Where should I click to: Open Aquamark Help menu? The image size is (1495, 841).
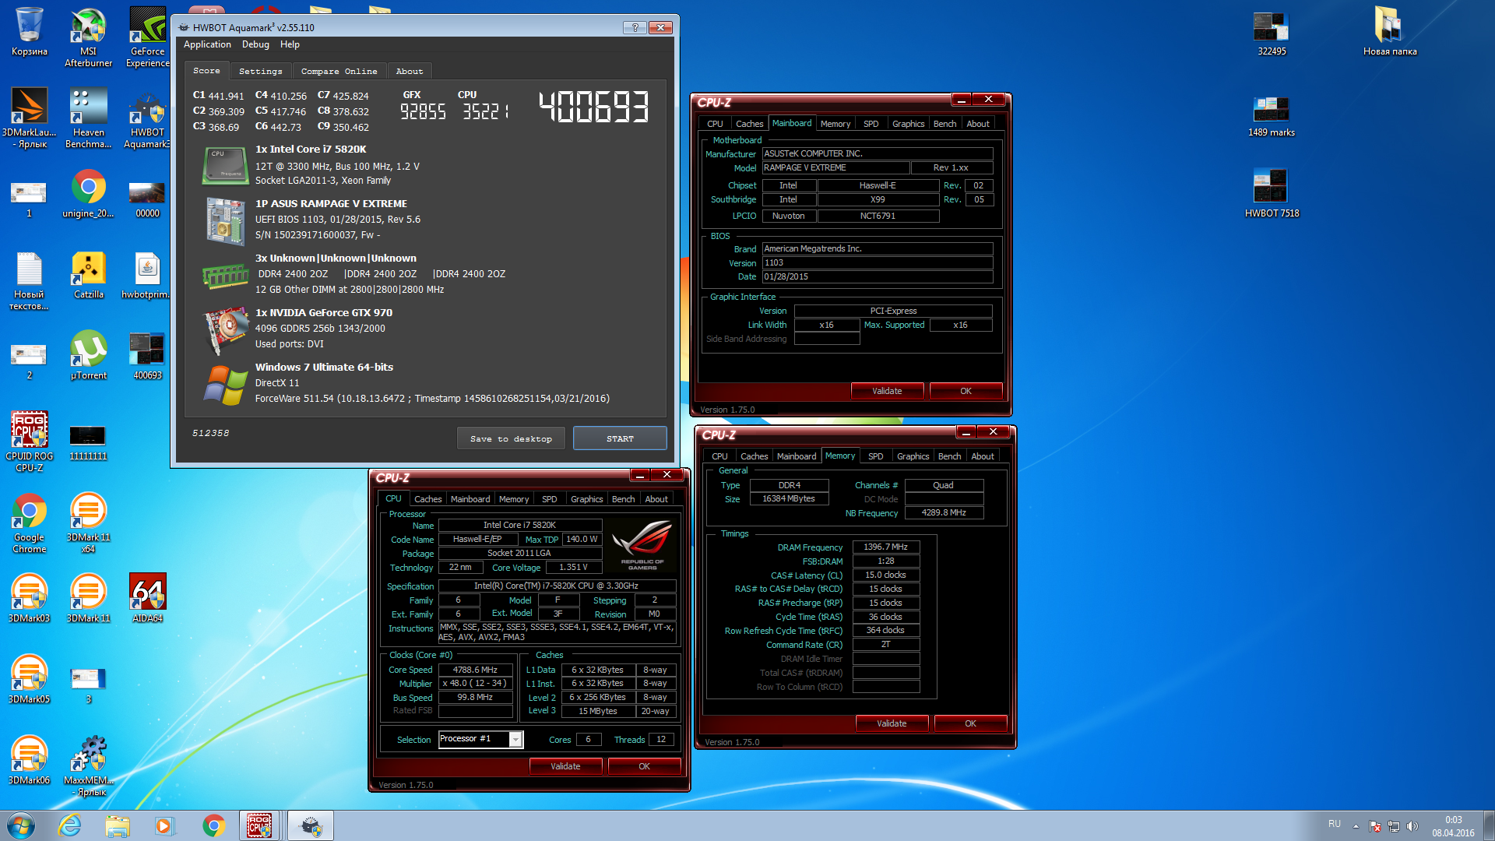pos(290,44)
